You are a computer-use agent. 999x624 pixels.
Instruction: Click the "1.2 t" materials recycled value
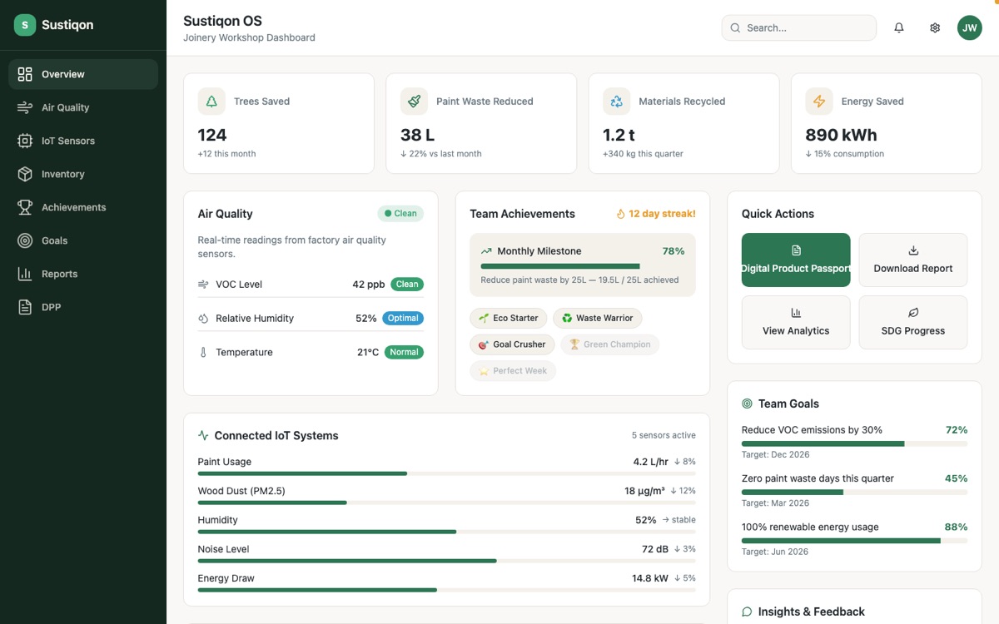coord(619,135)
